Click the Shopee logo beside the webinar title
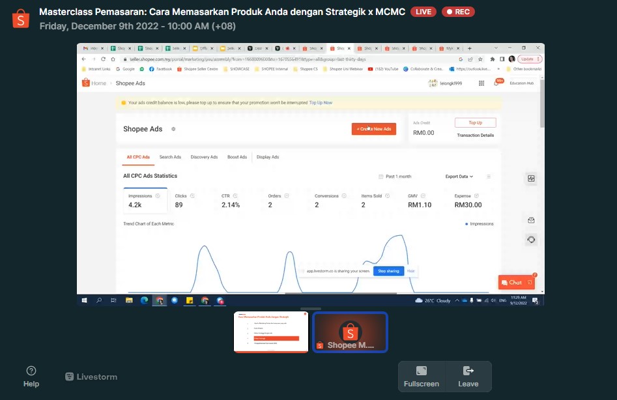Screen dimensions: 617x400 pos(21,18)
